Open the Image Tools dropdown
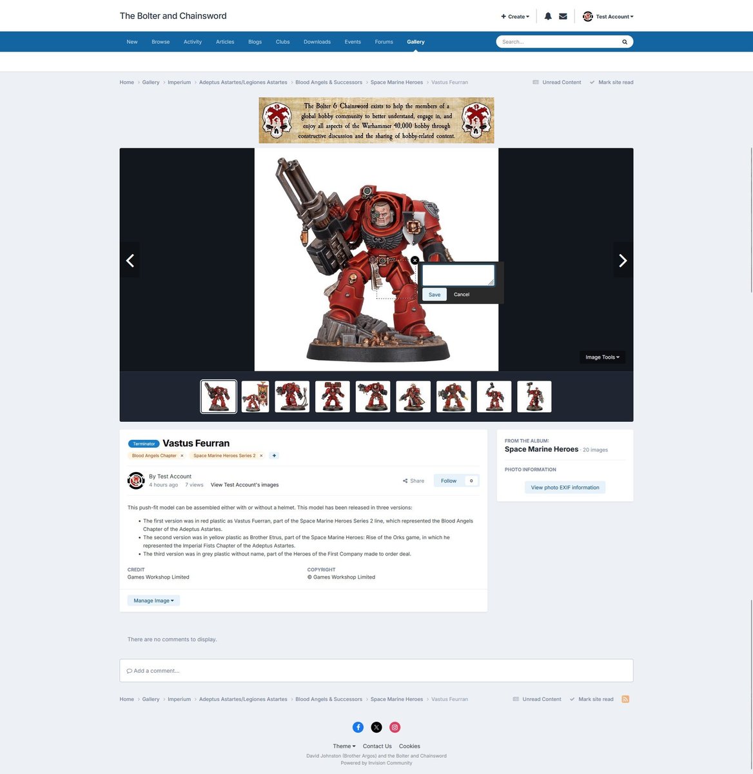The width and height of the screenshot is (753, 774). [x=602, y=357]
